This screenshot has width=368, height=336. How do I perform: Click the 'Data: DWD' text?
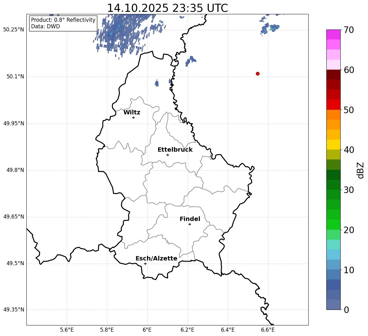45,26
